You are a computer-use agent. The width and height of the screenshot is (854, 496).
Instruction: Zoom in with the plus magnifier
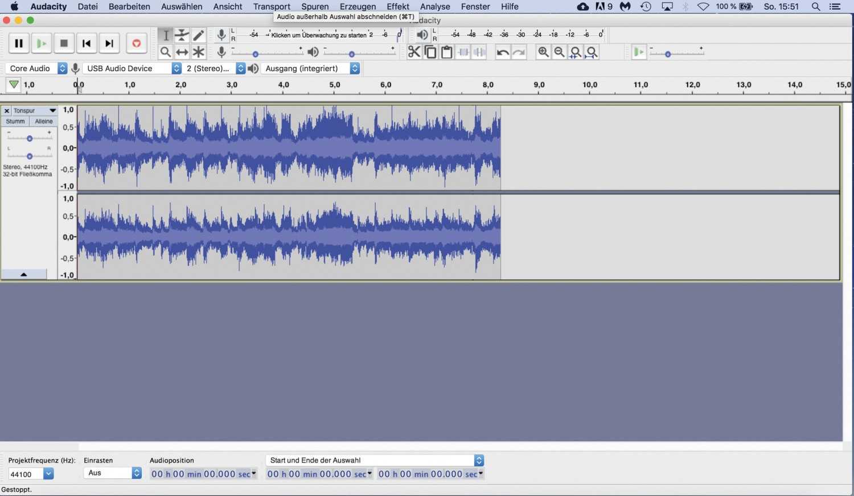pyautogui.click(x=543, y=52)
